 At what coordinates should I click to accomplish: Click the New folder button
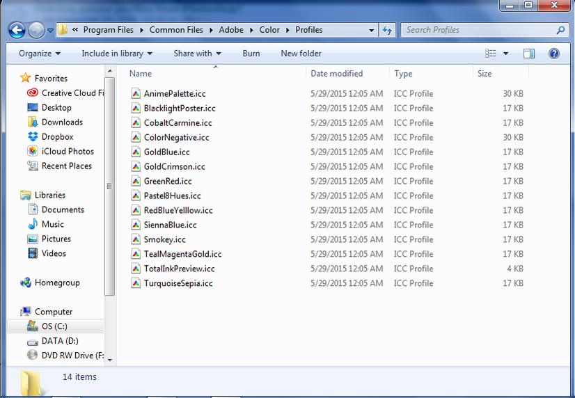pyautogui.click(x=301, y=54)
